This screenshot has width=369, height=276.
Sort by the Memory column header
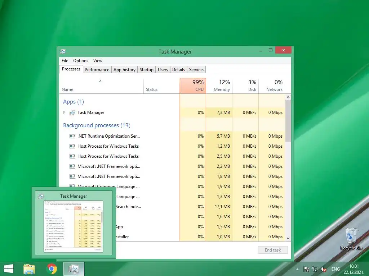click(219, 86)
